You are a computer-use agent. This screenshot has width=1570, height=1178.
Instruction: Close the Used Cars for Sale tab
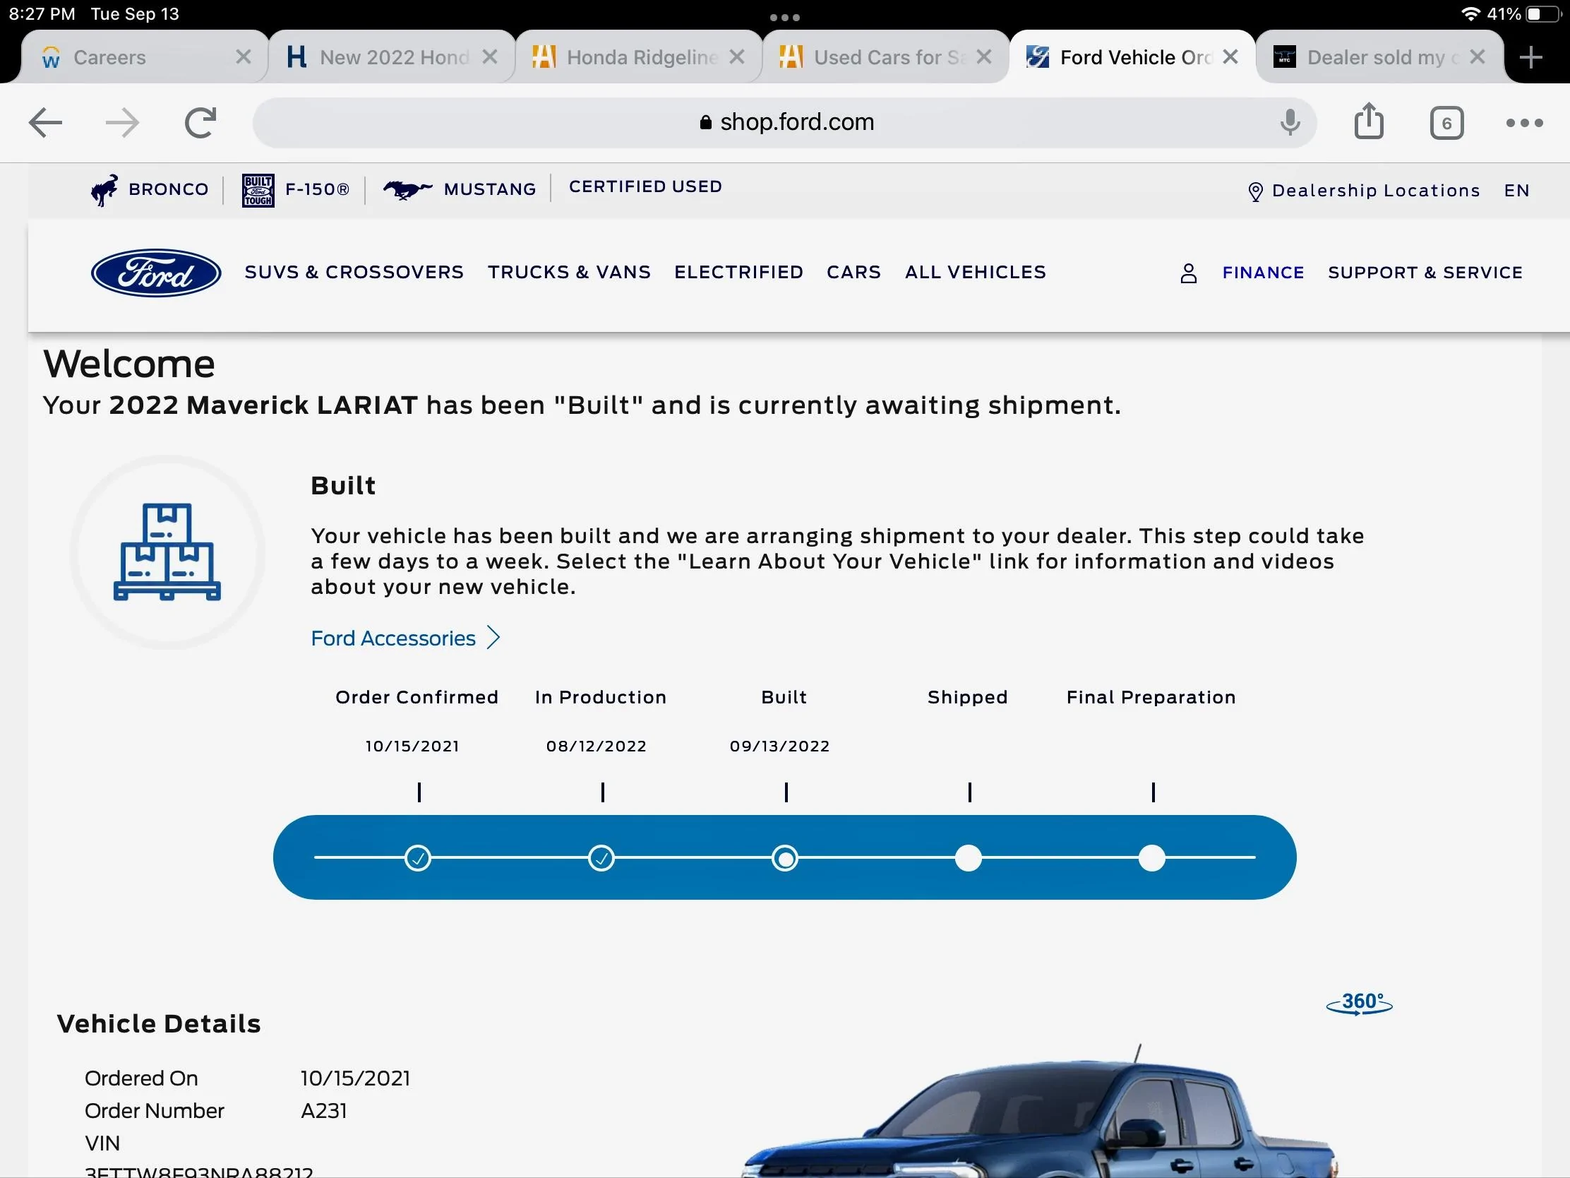pyautogui.click(x=984, y=56)
